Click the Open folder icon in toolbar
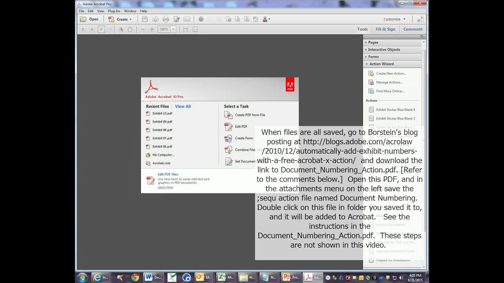This screenshot has width=504, height=283. [83, 19]
